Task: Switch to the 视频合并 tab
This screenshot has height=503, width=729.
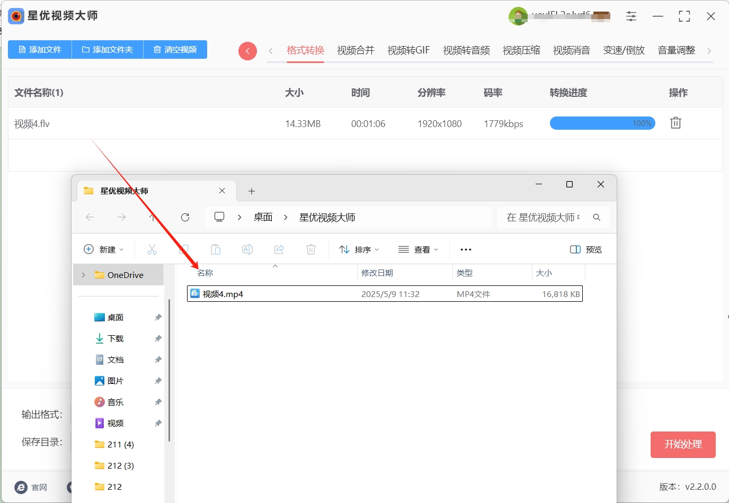Action: pyautogui.click(x=356, y=50)
